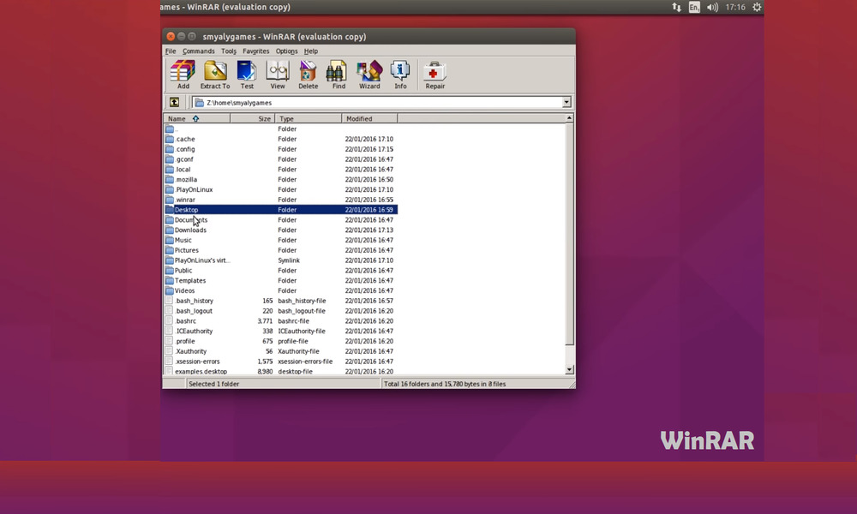
Task: Run the Test archive tool
Action: pyautogui.click(x=247, y=75)
